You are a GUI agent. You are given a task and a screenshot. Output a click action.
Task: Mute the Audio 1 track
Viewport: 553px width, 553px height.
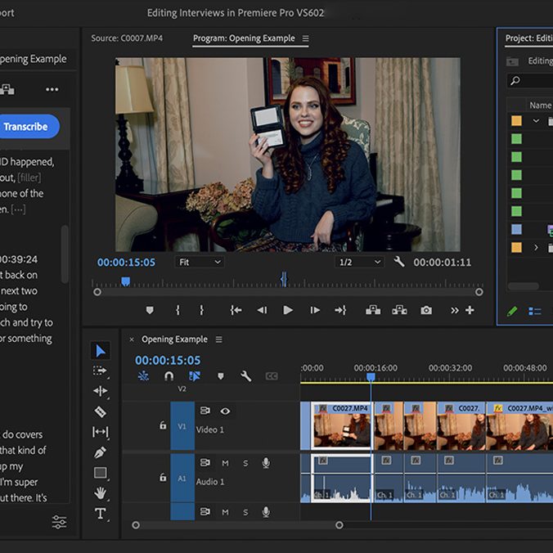click(x=225, y=463)
